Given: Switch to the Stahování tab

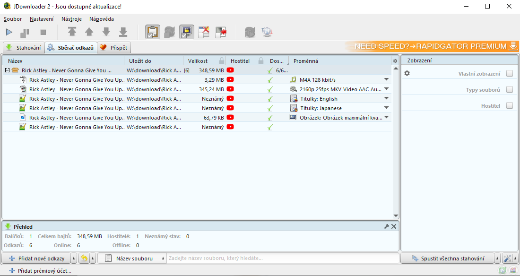Looking at the screenshot, I should coord(24,48).
